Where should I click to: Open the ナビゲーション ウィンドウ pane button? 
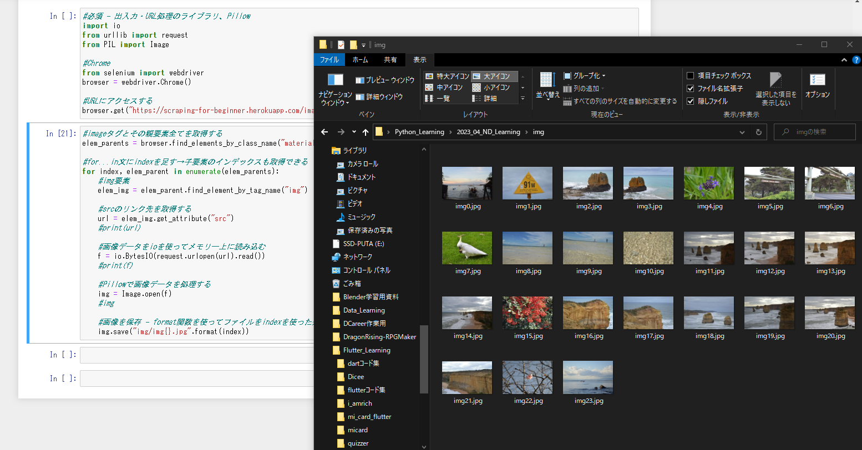[335, 89]
